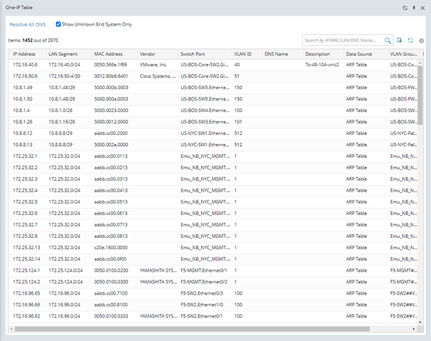Screen dimensions: 431x341
Task: Sort by the MAC Address column header
Action: click(x=108, y=54)
